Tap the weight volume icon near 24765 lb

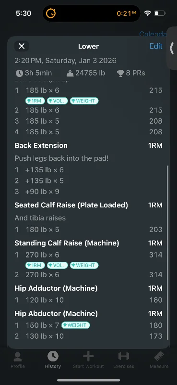[x=70, y=73]
